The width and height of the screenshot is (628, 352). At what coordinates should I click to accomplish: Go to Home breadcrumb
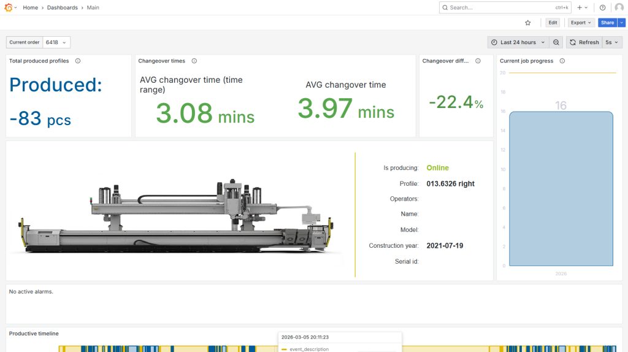pyautogui.click(x=31, y=7)
